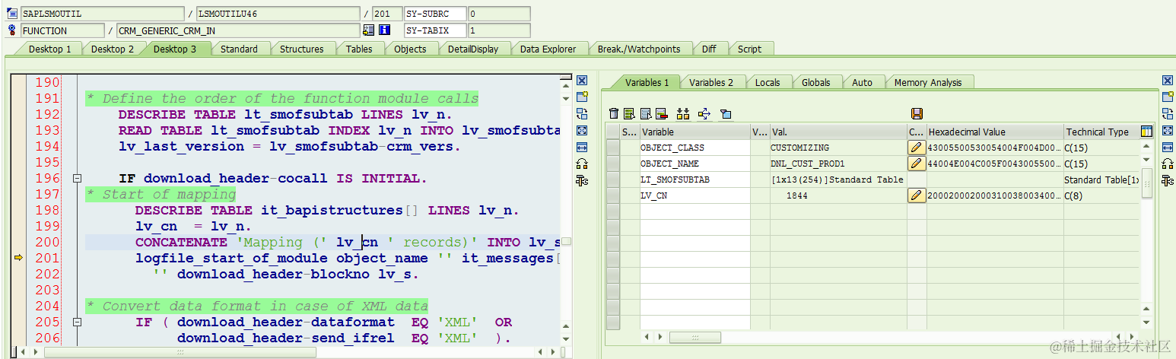1176x359 pixels.
Task: Open the Structures tab
Action: click(x=301, y=49)
